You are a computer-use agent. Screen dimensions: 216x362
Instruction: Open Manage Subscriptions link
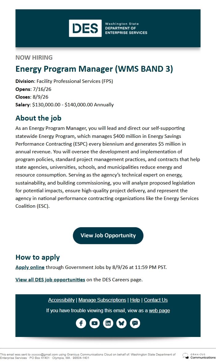(102, 300)
